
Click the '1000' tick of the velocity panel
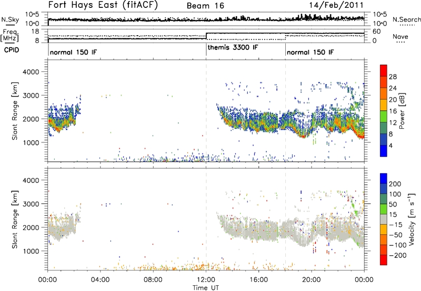31,251
